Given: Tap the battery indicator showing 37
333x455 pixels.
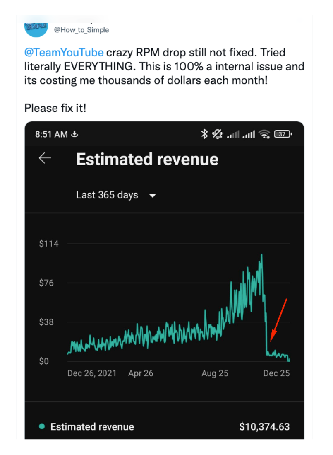Looking at the screenshot, I should point(283,134).
